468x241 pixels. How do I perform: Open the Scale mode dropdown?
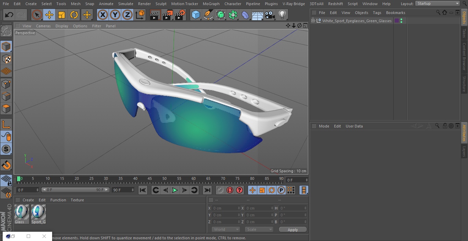click(259, 230)
